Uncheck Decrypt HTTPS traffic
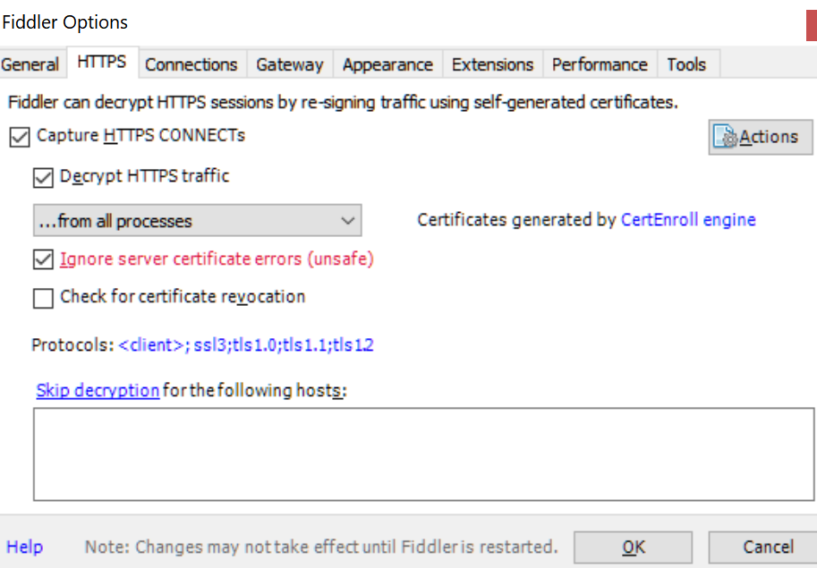 [x=43, y=177]
